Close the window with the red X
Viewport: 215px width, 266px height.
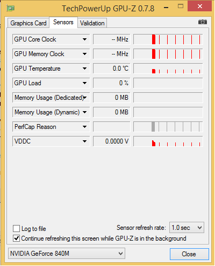(200, 6)
